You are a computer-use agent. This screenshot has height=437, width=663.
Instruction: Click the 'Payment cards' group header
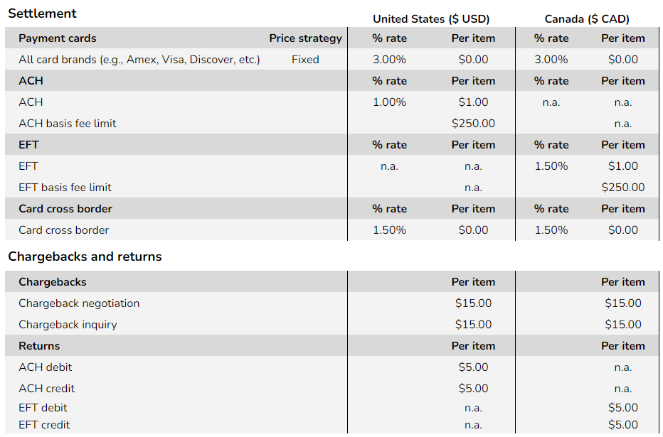(57, 38)
